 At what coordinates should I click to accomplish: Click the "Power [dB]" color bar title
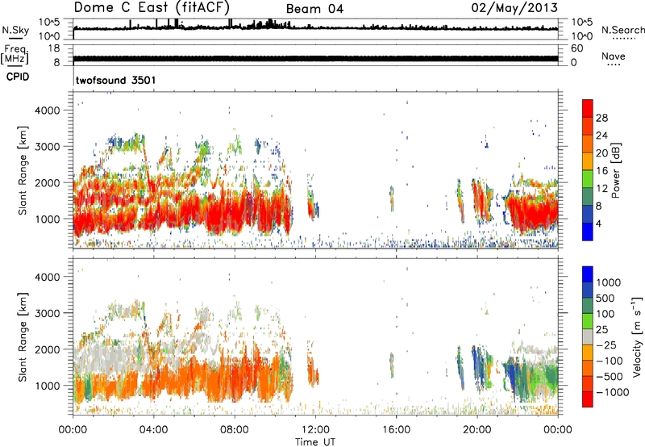pyautogui.click(x=615, y=170)
